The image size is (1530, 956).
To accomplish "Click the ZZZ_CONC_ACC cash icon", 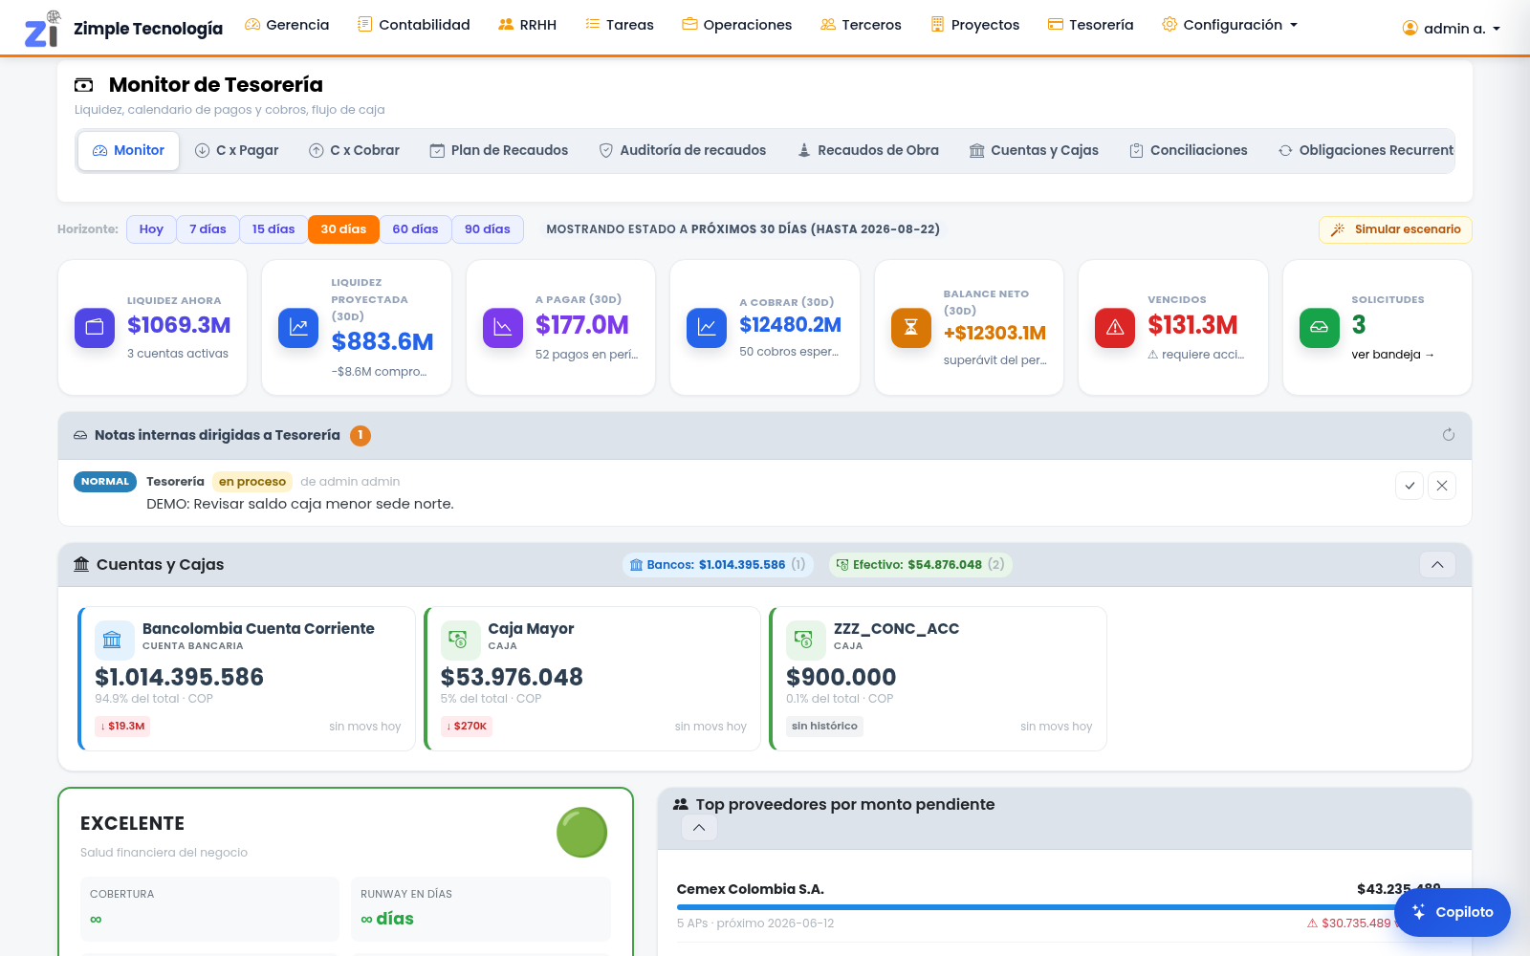I will coord(804,640).
